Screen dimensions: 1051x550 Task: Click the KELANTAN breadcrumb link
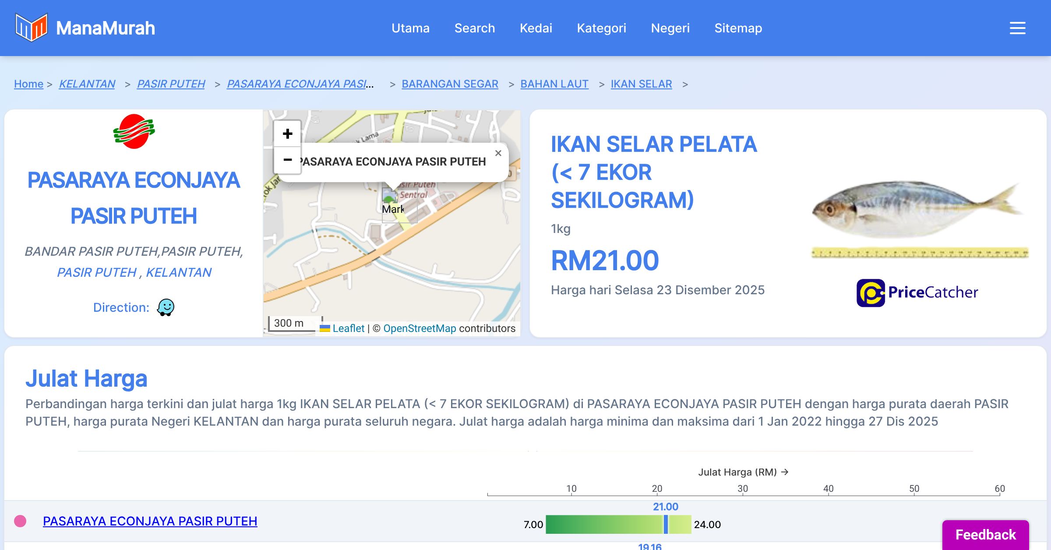[87, 84]
